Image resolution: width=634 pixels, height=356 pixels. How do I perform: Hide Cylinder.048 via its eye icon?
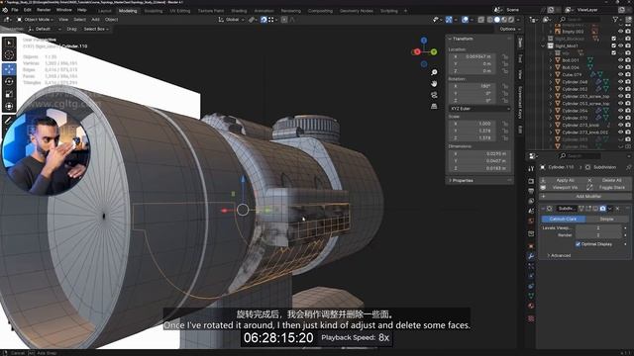pos(621,82)
